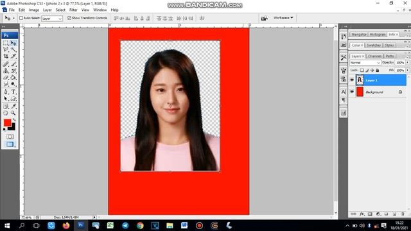Select the Eraser tool
The image size is (411, 231).
(x=6, y=78)
